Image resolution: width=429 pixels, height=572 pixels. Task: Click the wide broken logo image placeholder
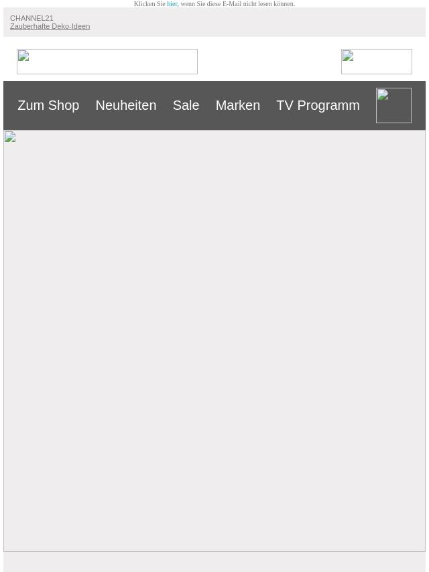(107, 62)
